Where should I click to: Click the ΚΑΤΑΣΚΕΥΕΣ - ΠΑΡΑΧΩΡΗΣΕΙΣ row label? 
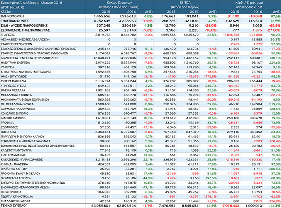pyautogui.click(x=19, y=159)
